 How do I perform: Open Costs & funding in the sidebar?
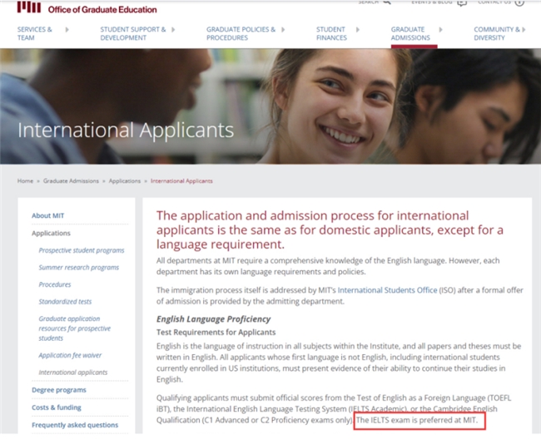(57, 407)
